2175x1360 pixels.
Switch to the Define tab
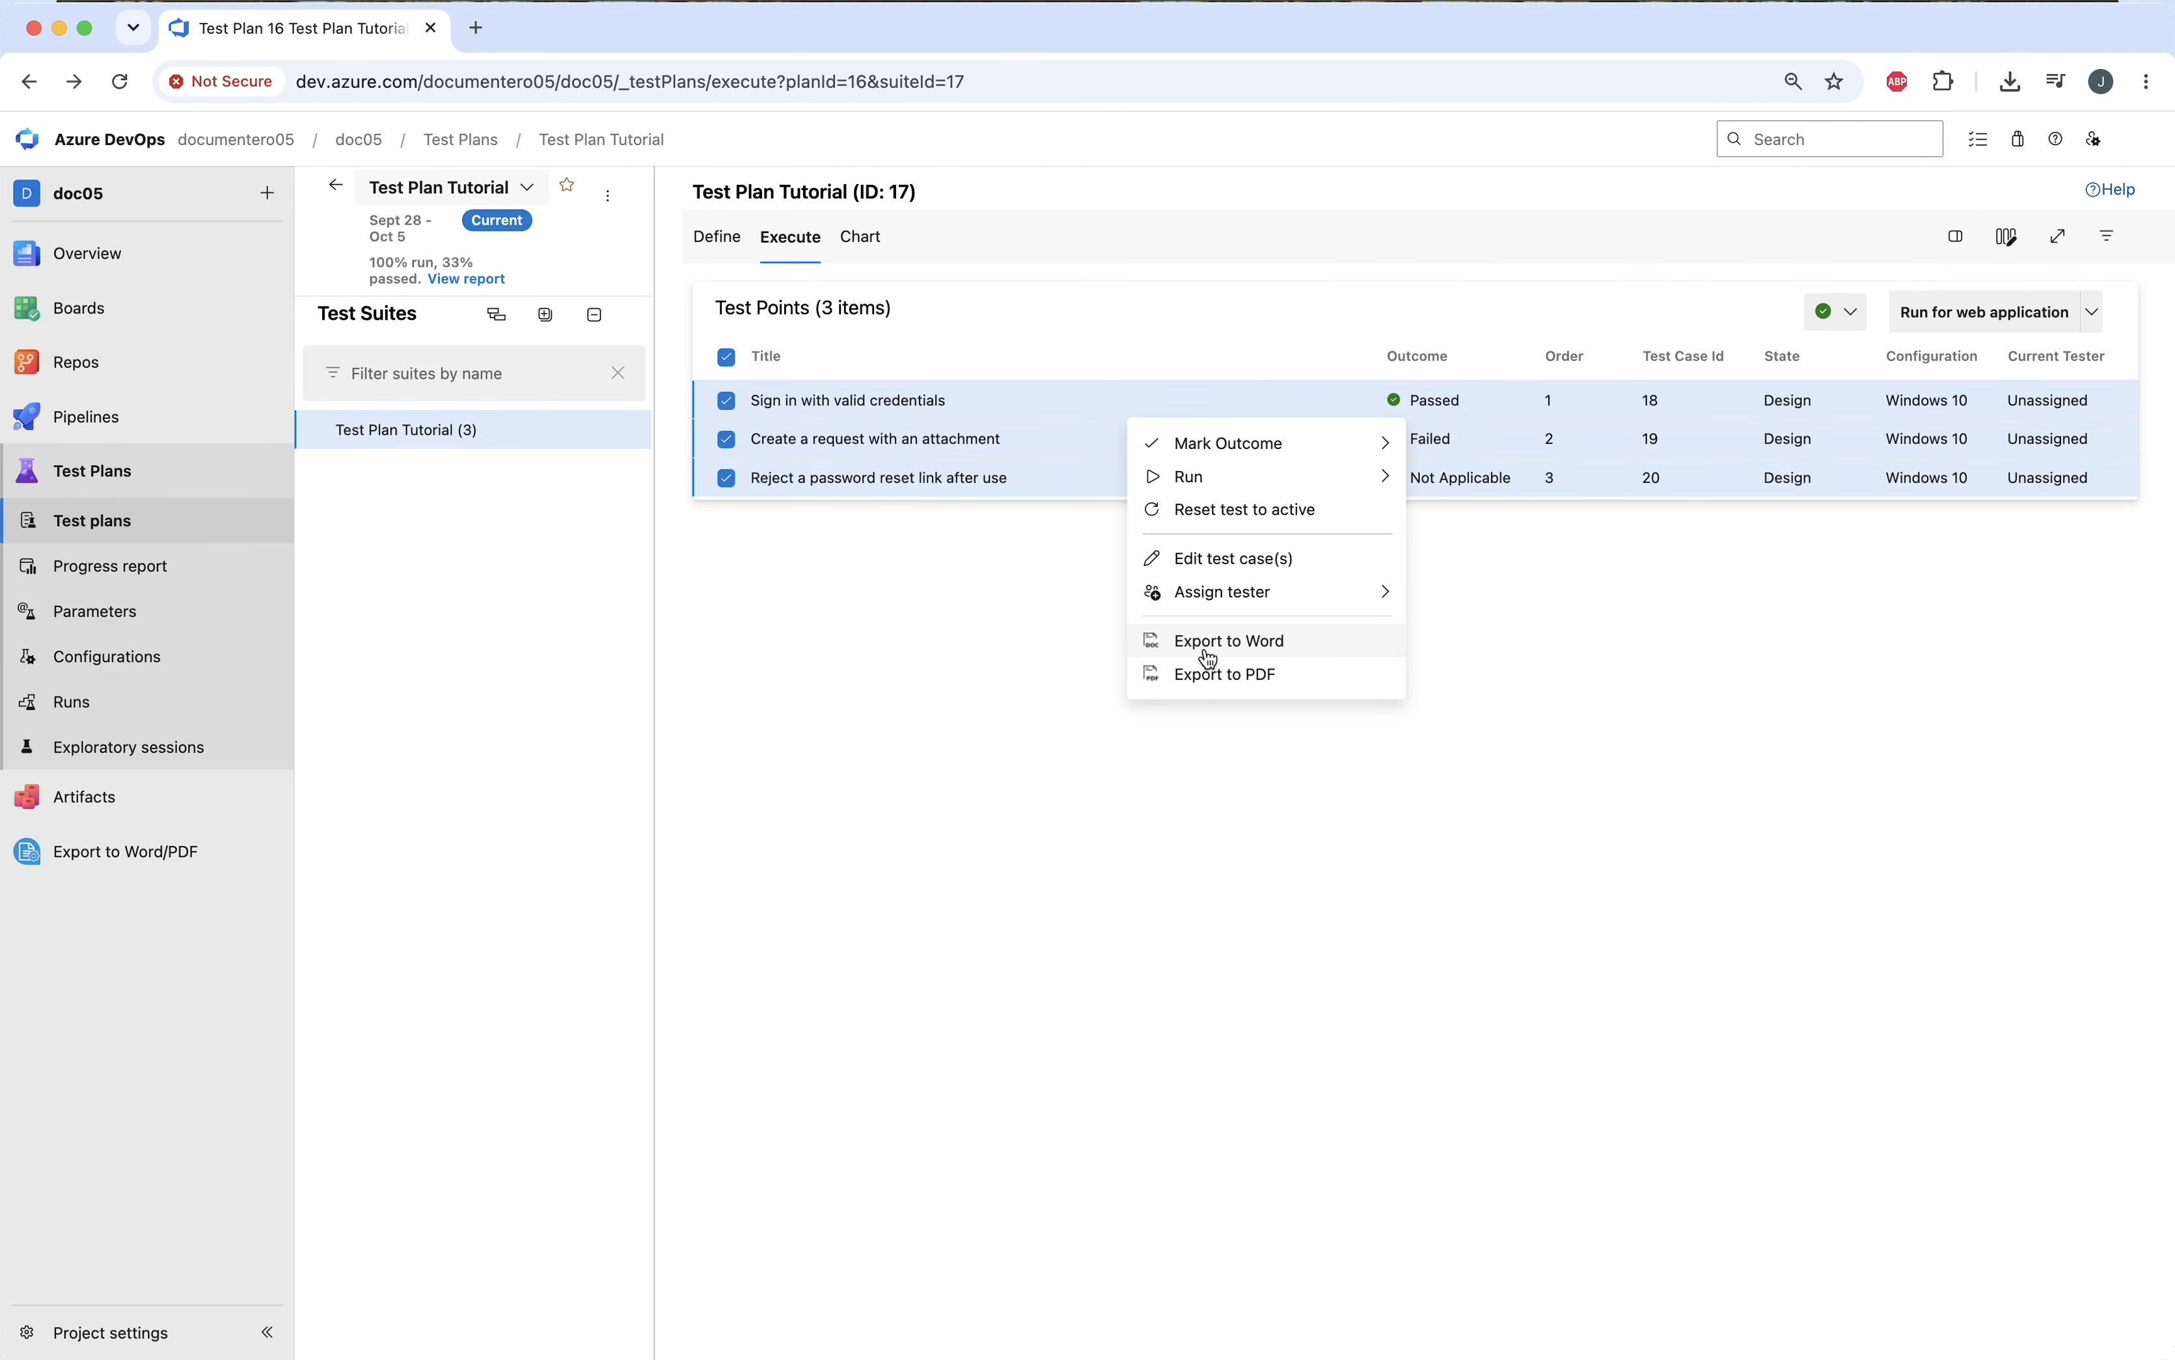point(717,237)
